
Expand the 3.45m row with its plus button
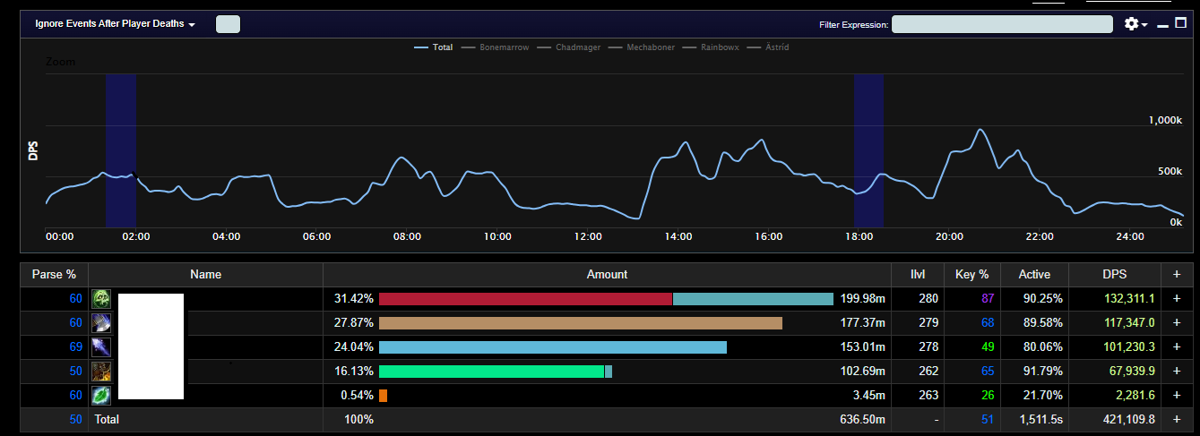point(1177,396)
